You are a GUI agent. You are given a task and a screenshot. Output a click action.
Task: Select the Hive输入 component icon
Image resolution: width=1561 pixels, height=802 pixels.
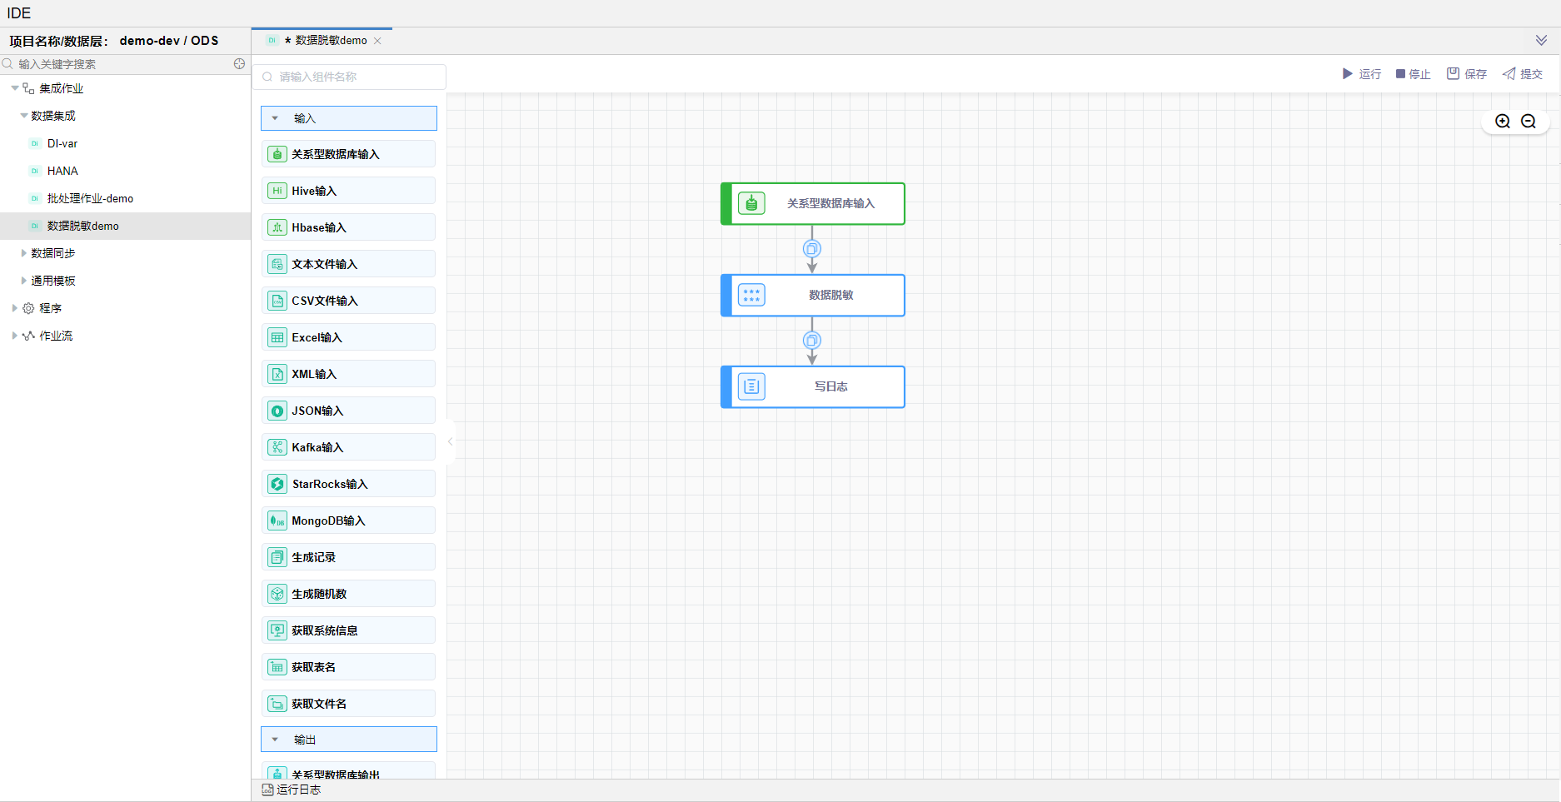277,191
